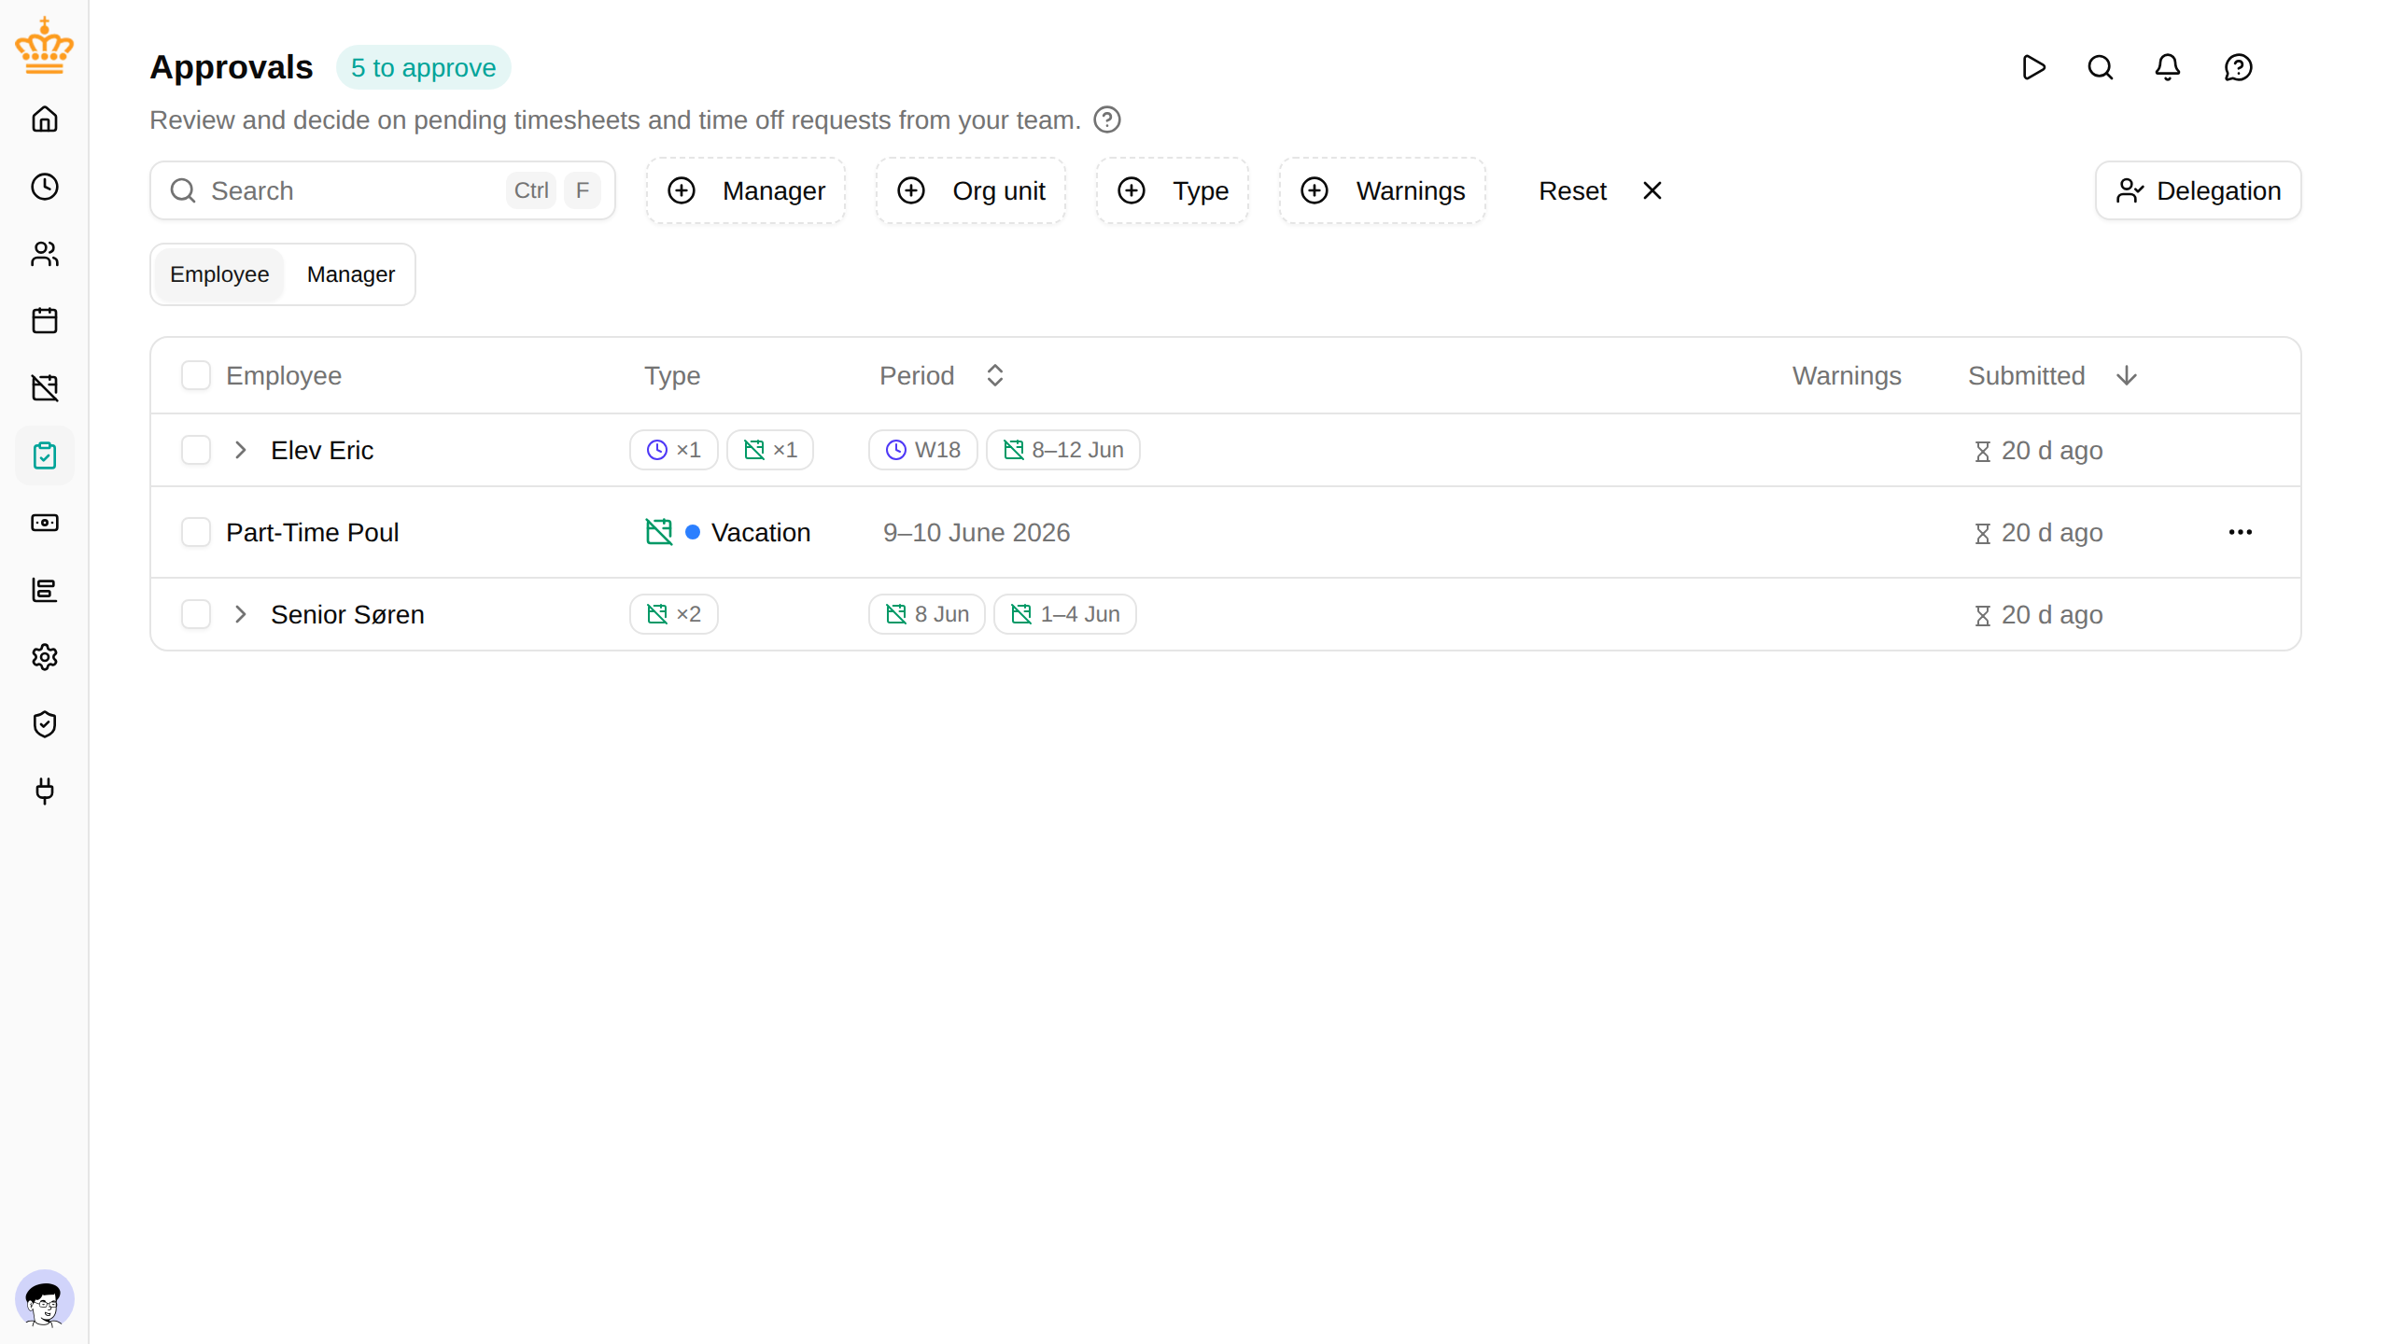Open the calendar icon in sidebar
Viewport: 2390px width, 1344px height.
45,321
